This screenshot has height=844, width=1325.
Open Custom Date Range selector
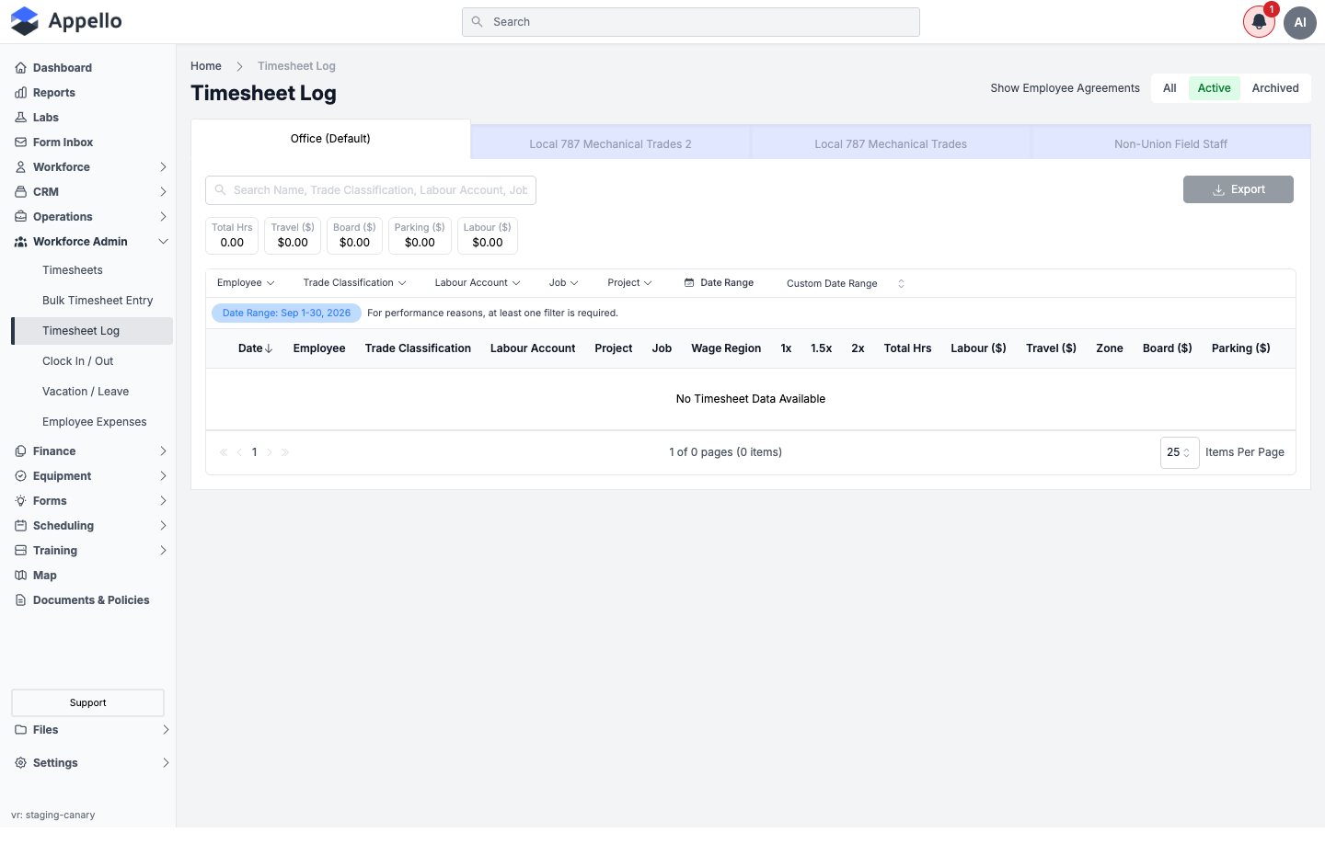846,284
